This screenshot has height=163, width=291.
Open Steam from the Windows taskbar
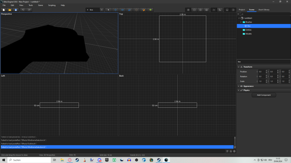pyautogui.click(x=77, y=160)
